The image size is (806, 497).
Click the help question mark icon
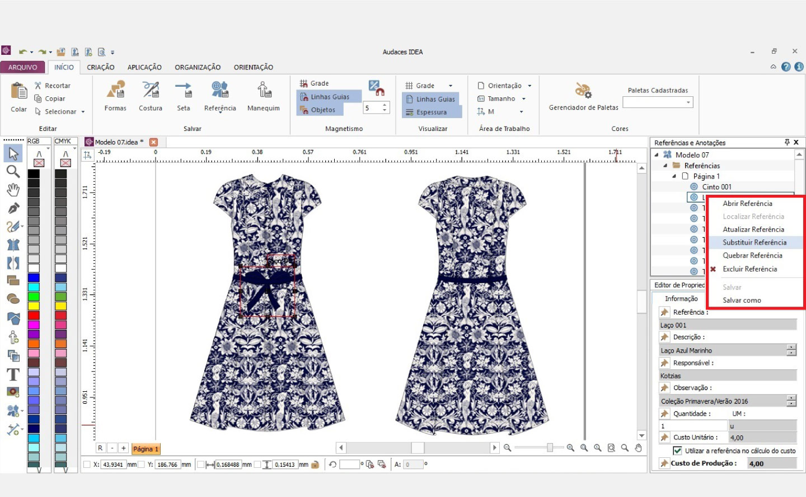[x=786, y=67]
